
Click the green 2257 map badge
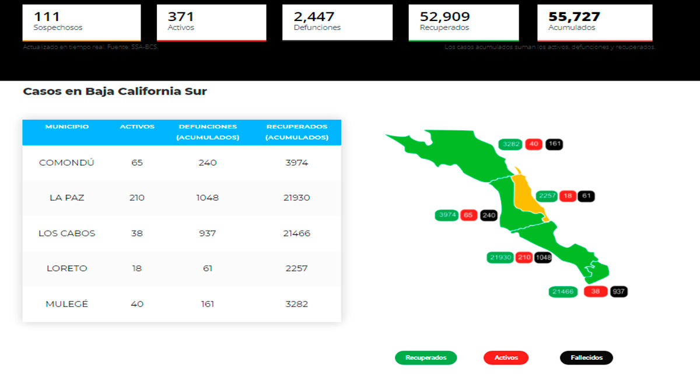tap(547, 196)
